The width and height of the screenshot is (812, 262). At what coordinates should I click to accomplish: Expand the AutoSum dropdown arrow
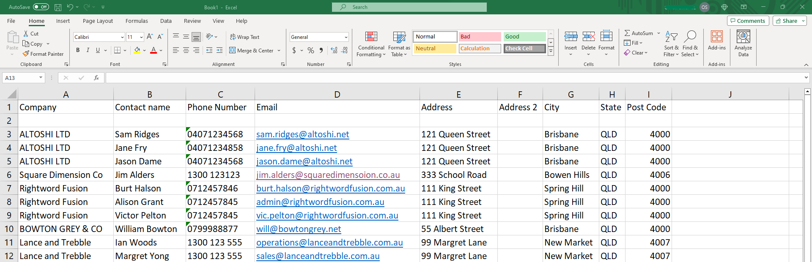(658, 33)
